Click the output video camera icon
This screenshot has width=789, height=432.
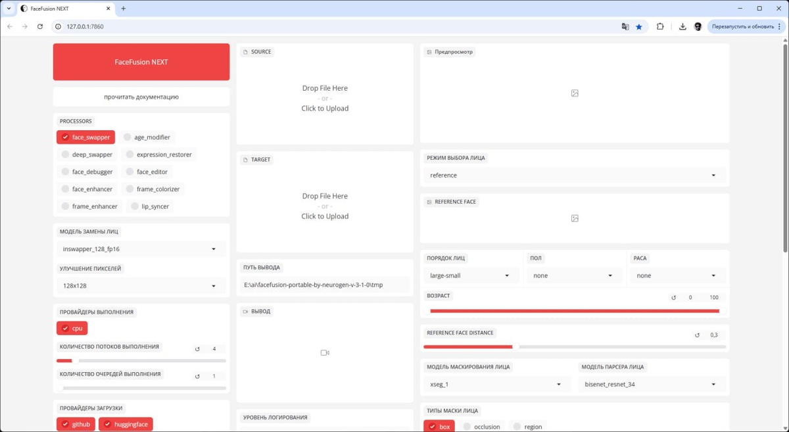pos(325,353)
